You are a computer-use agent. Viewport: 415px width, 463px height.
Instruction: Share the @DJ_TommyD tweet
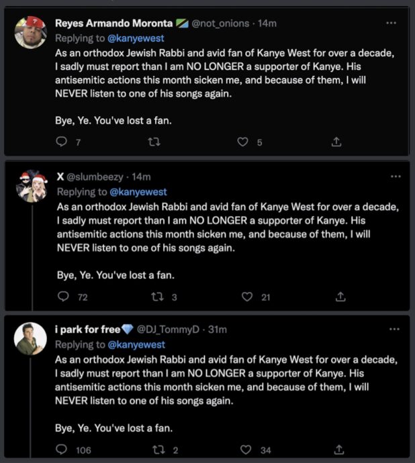tap(340, 450)
